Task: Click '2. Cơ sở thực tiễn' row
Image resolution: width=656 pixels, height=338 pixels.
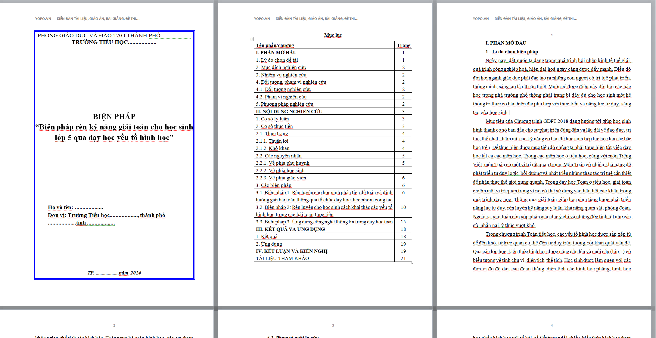Action: 333,126
